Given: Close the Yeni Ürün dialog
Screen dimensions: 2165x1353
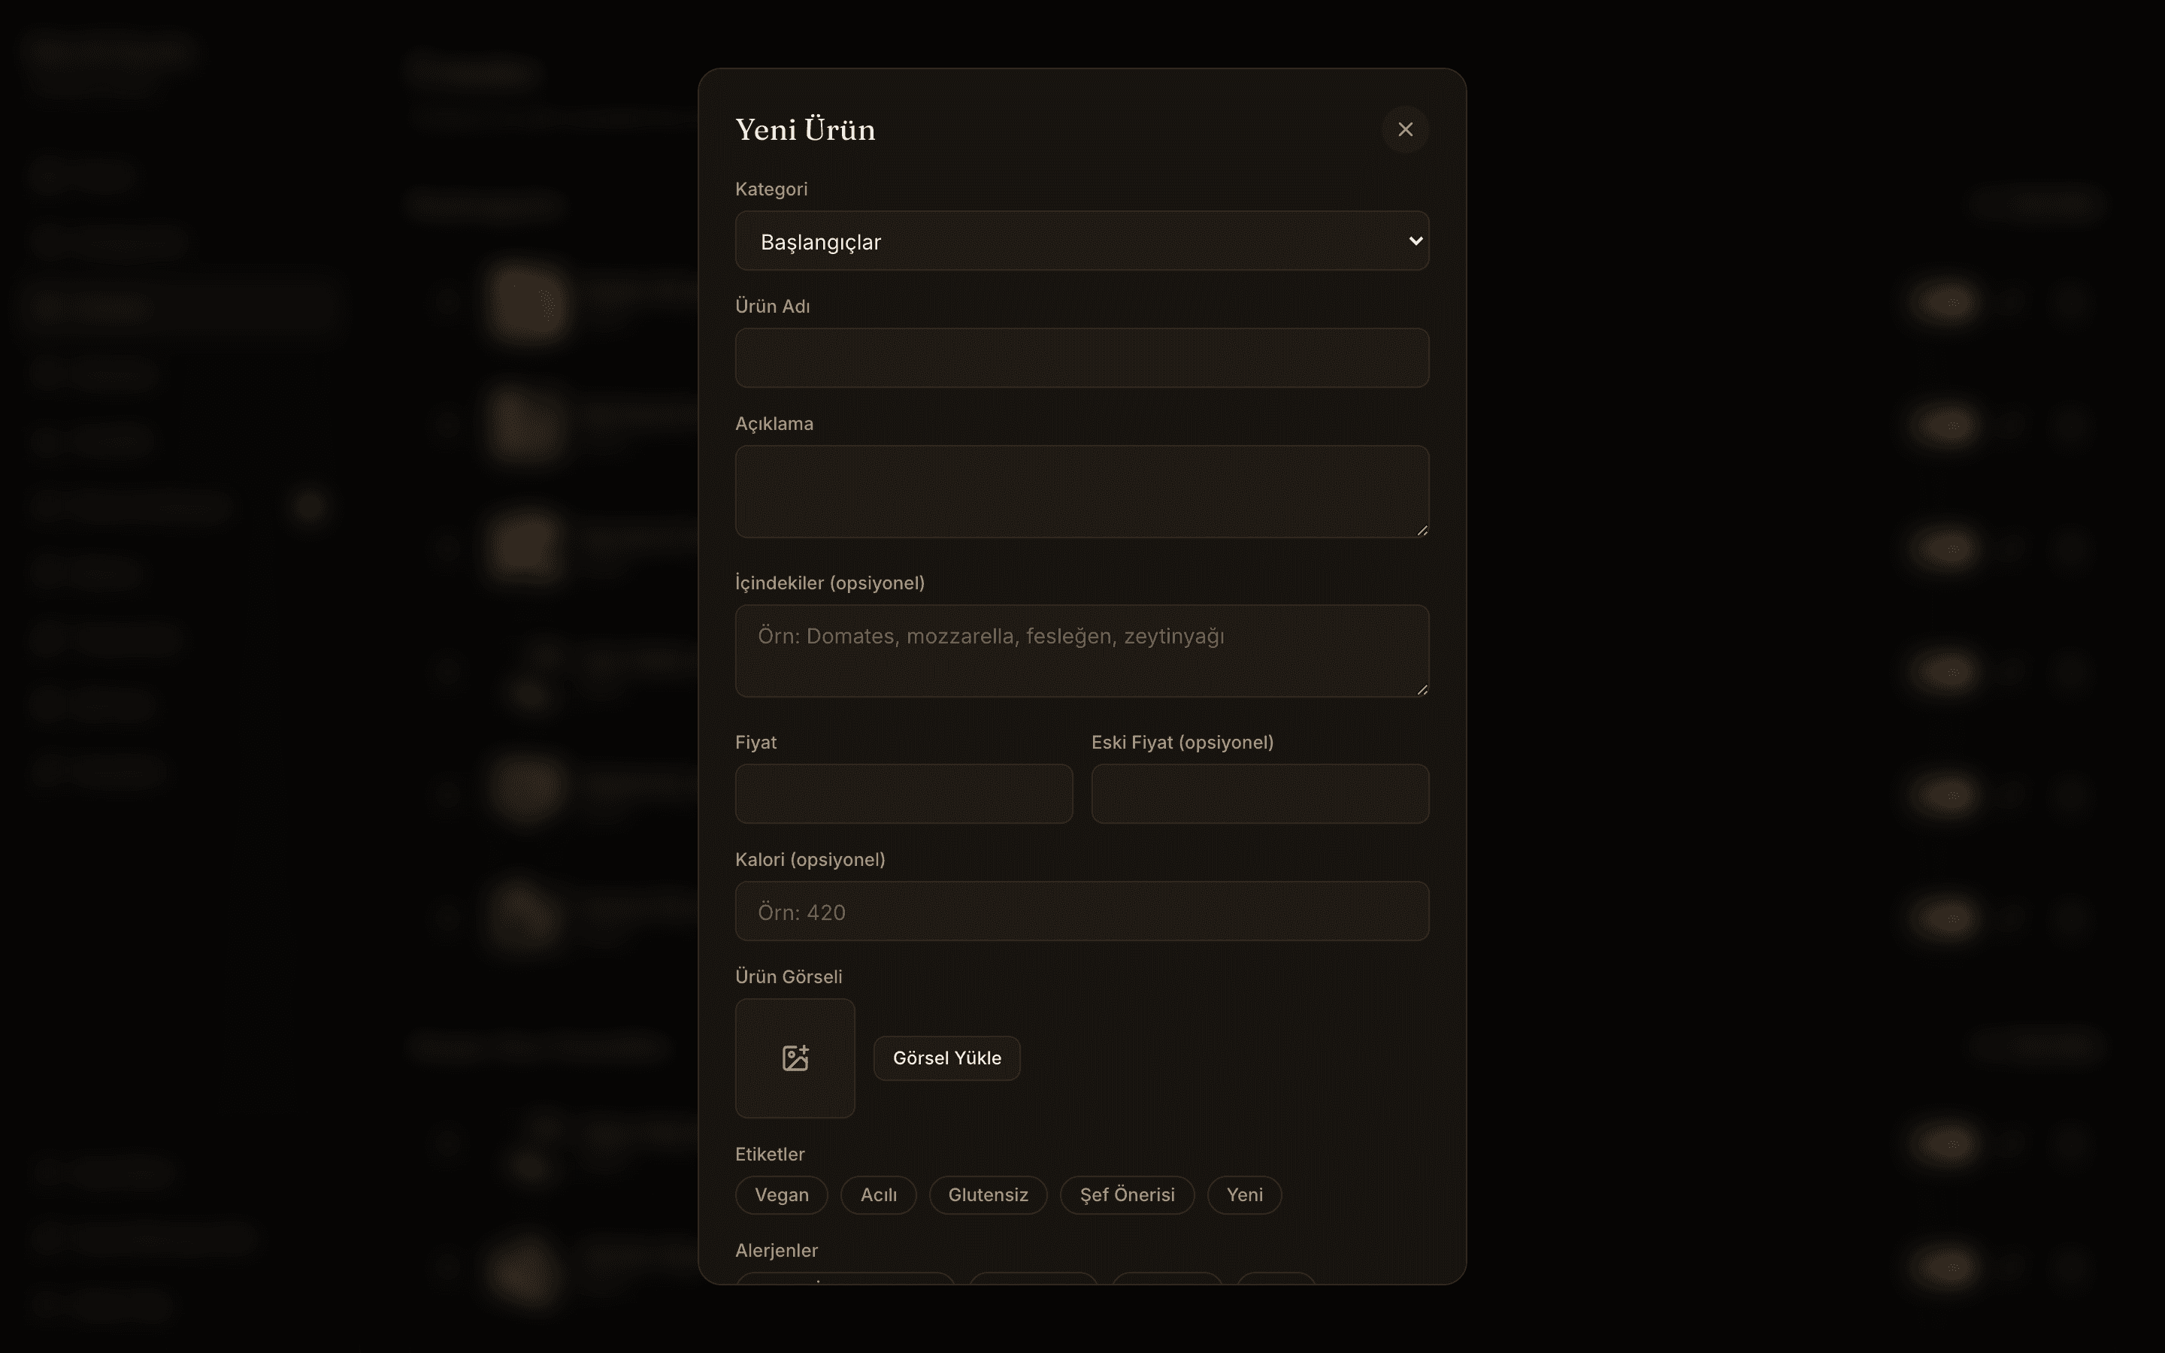Looking at the screenshot, I should [1404, 130].
